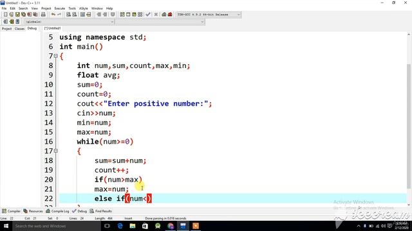Click the while(num>=0) code line
This screenshot has width=412, height=231.
click(105, 142)
